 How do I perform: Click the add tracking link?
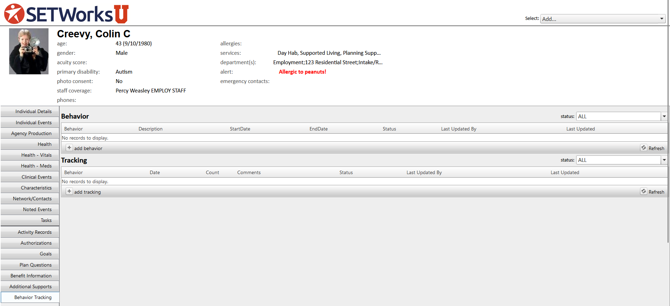pyautogui.click(x=87, y=192)
